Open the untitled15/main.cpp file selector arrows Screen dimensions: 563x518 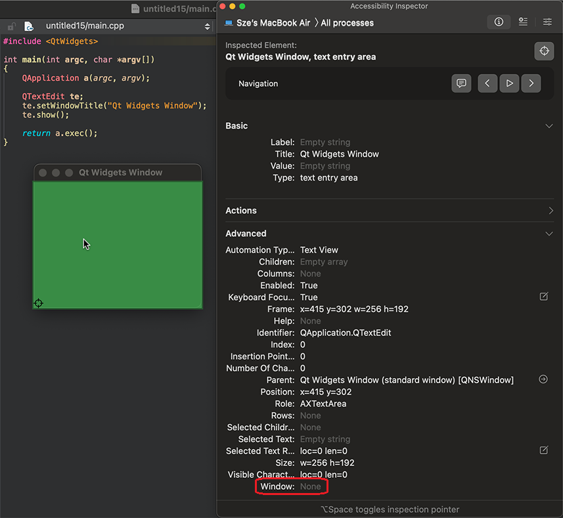[x=207, y=26]
